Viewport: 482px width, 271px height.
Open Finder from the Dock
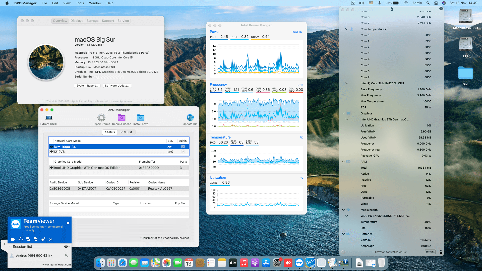tap(100, 263)
